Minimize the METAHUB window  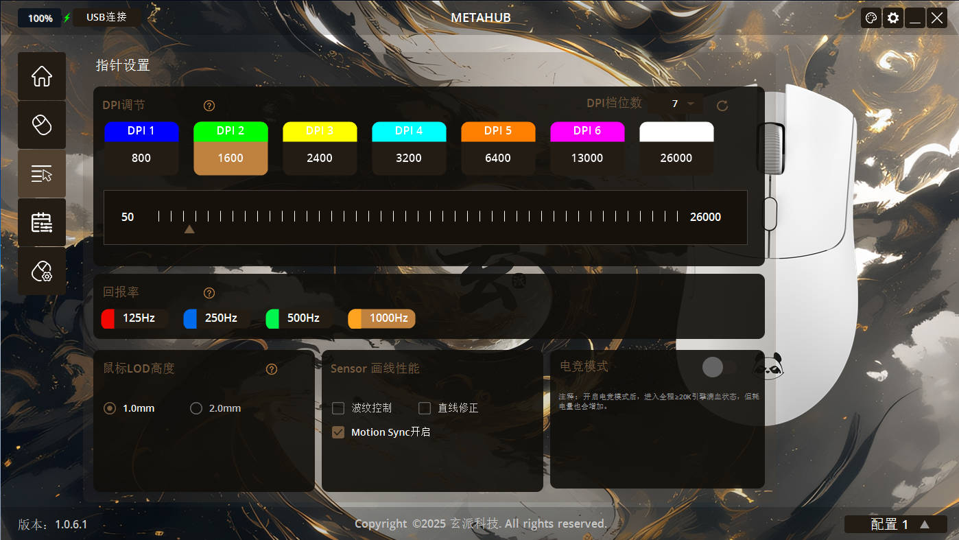(915, 18)
